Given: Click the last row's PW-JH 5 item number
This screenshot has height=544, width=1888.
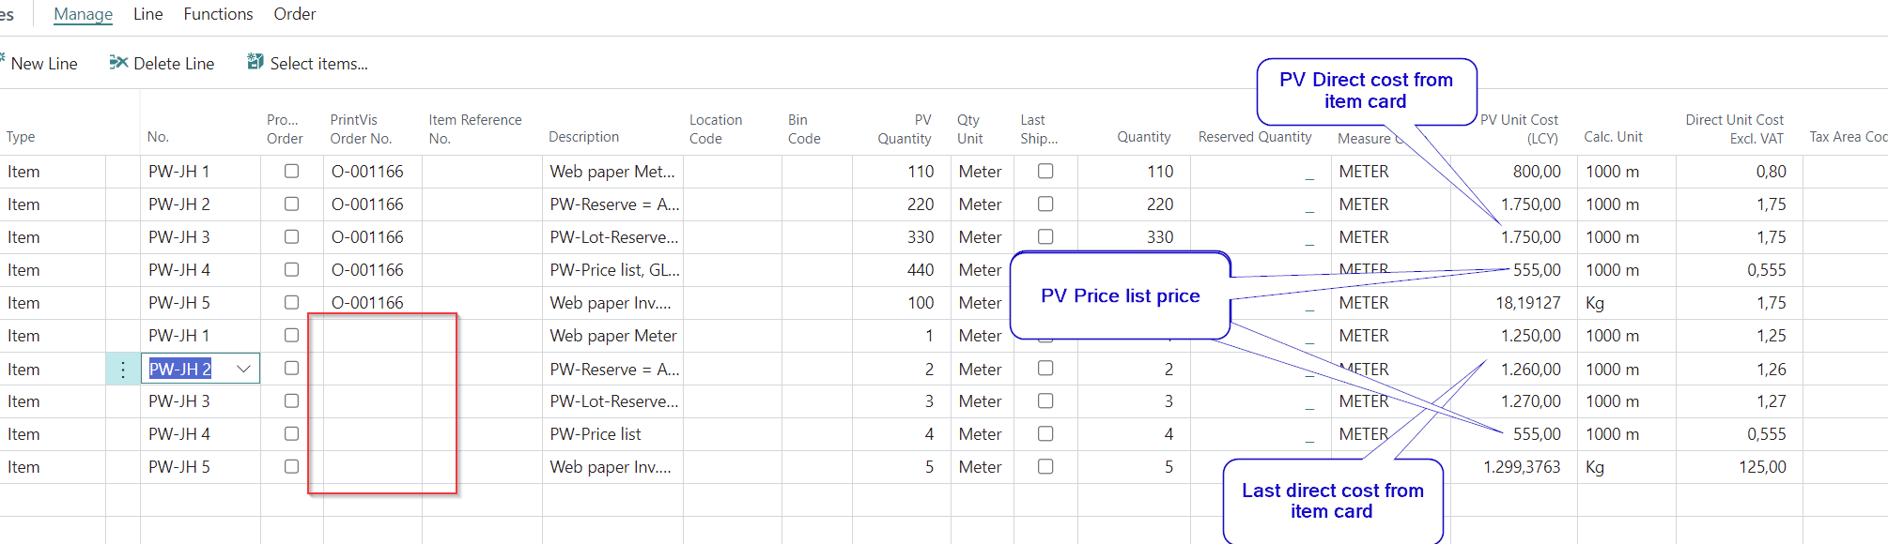Looking at the screenshot, I should pyautogui.click(x=178, y=467).
